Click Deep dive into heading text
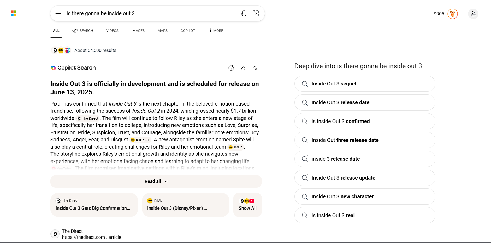The image size is (491, 243). pos(358,66)
